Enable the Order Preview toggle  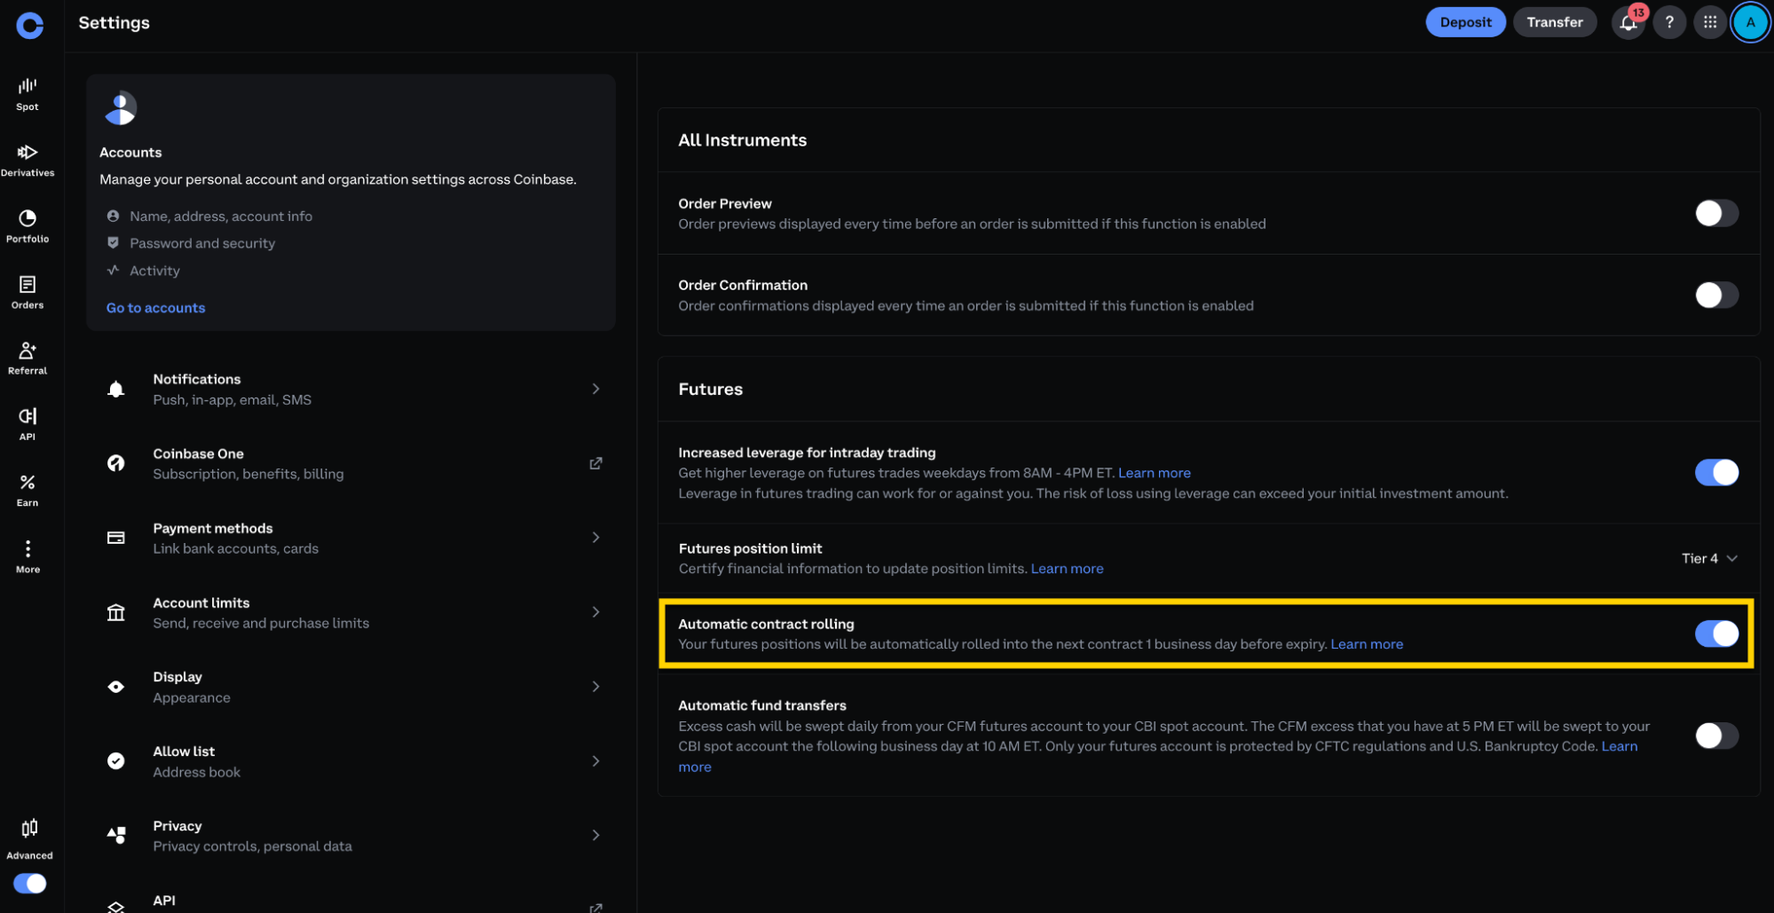[1716, 213]
